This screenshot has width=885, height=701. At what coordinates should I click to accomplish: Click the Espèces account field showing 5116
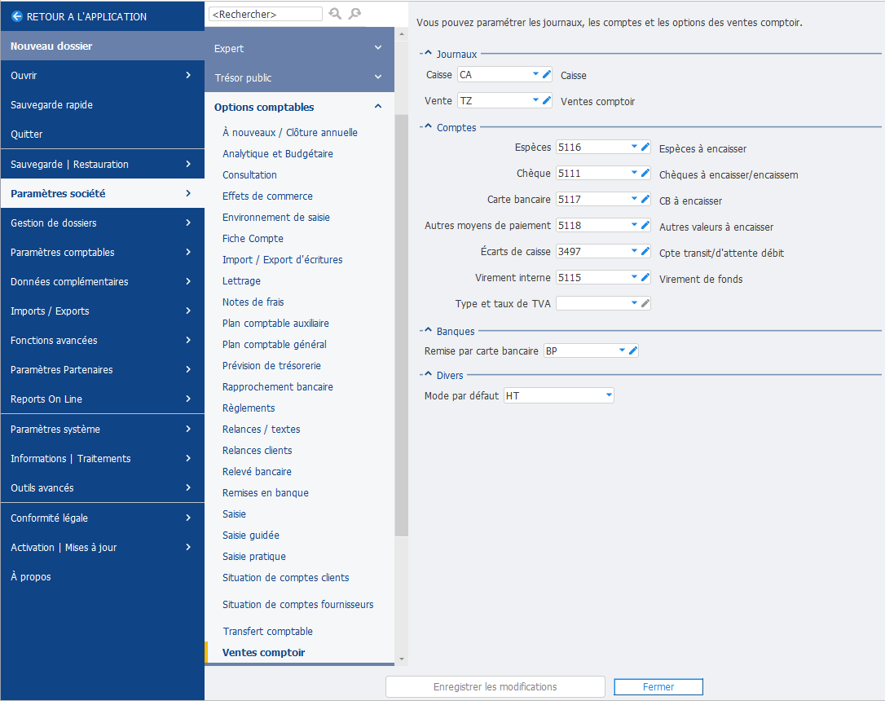pos(592,147)
